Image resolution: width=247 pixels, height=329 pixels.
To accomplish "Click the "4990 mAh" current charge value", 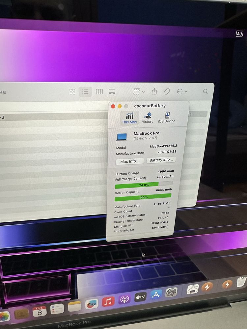I will (x=166, y=171).
